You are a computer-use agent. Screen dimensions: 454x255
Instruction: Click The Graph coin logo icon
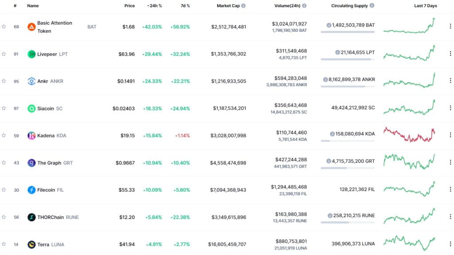(x=31, y=163)
